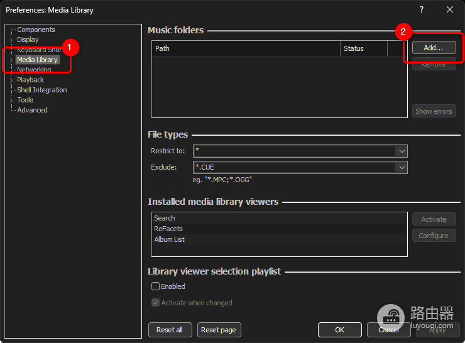Sort music folders by Path column
This screenshot has width=465, height=343.
[x=246, y=48]
